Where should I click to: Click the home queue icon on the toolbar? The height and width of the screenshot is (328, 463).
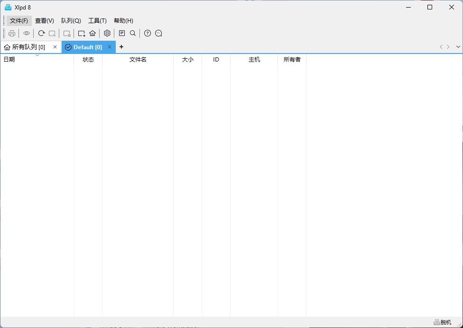pos(93,33)
